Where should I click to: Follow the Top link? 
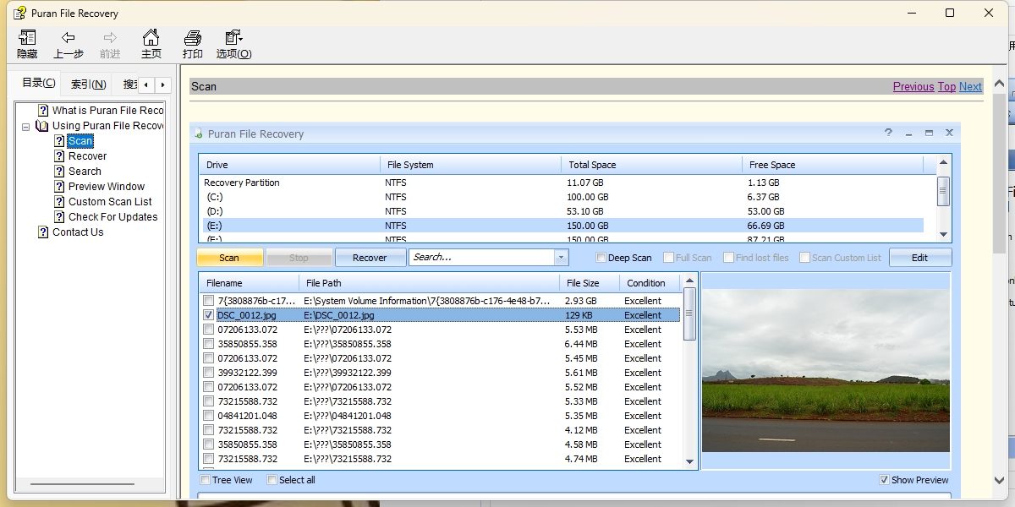pos(946,86)
